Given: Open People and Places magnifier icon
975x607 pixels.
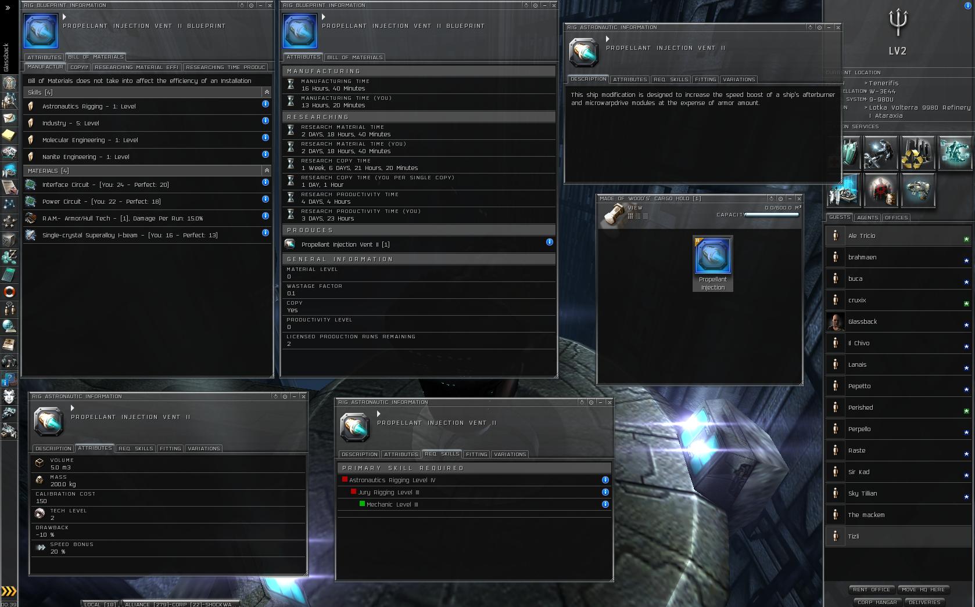Looking at the screenshot, I should 9,100.
